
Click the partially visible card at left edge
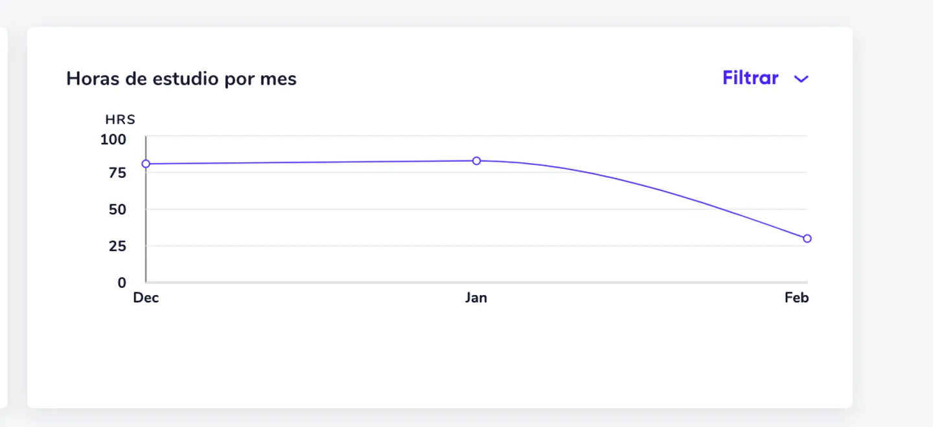click(3, 217)
